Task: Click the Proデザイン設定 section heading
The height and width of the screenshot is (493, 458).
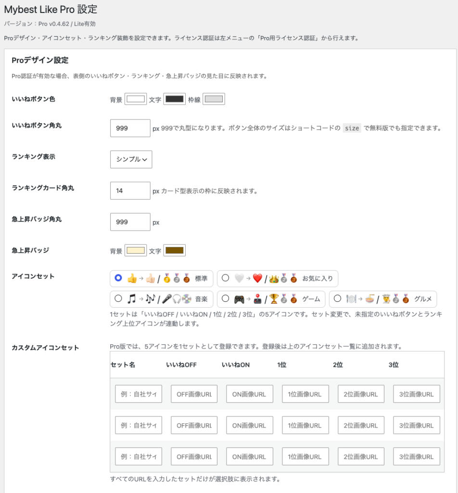Action: 40,60
